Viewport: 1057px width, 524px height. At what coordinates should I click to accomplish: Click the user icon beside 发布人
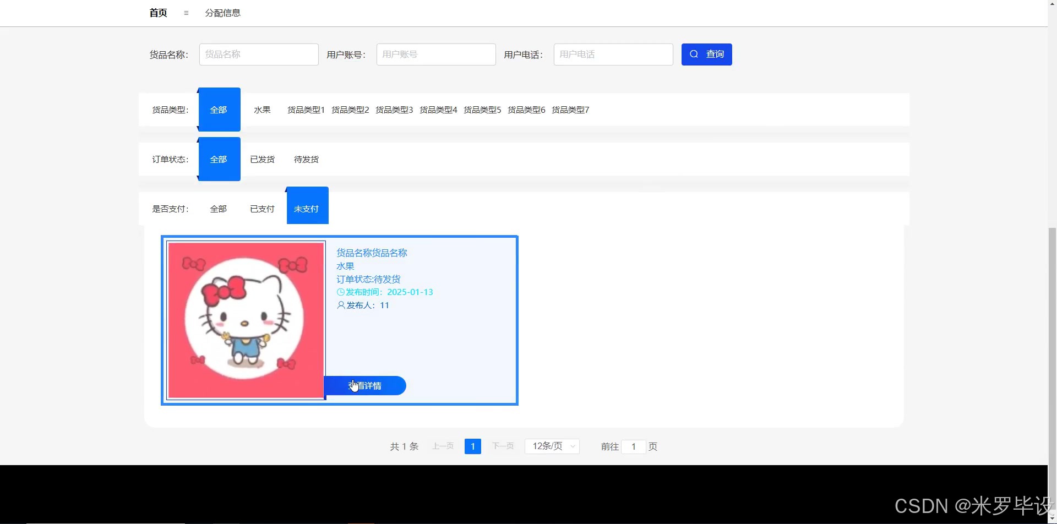coord(341,305)
